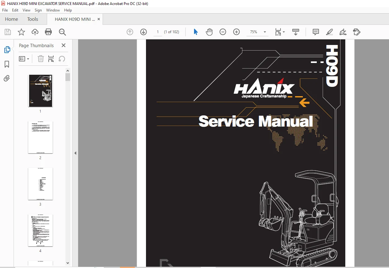This screenshot has height=268, width=389.
Task: Select page 1 thumbnail
Action: click(x=40, y=91)
